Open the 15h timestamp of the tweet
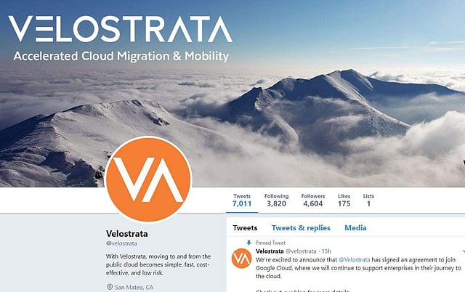The image size is (465, 292). click(326, 251)
